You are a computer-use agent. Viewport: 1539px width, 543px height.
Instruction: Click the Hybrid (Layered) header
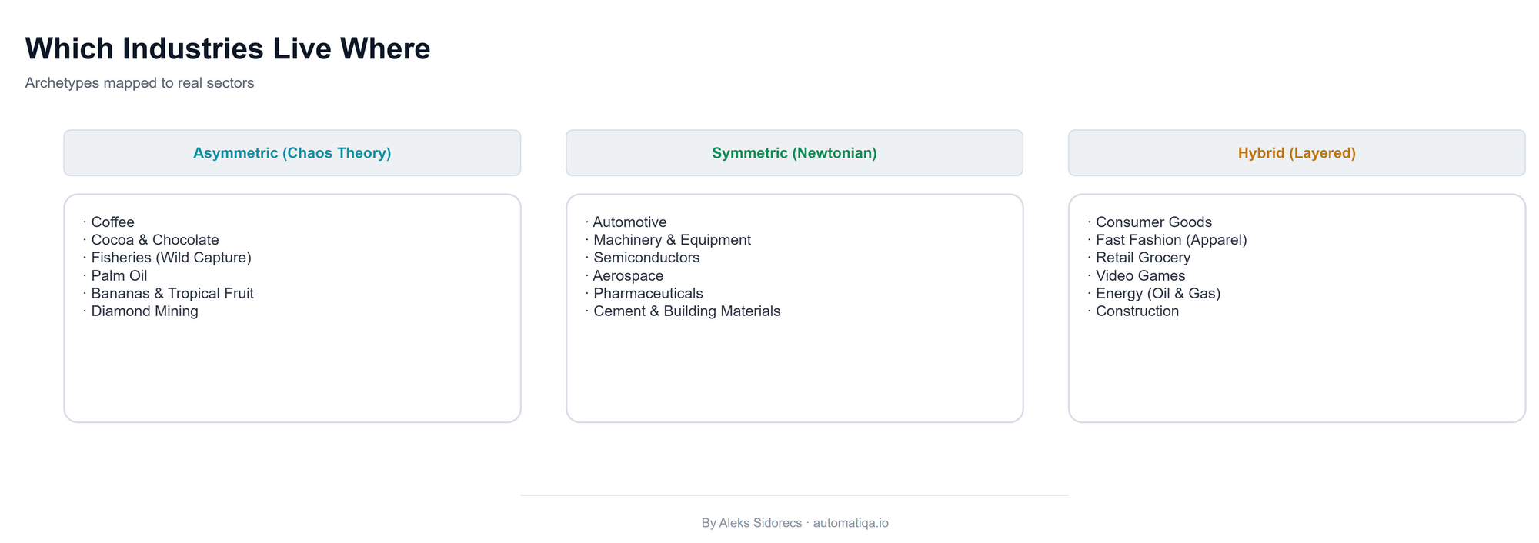coord(1297,153)
